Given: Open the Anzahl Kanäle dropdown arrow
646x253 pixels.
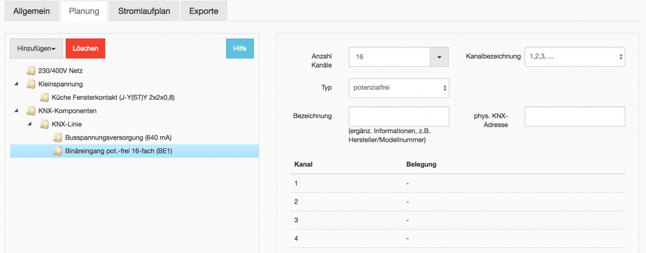Looking at the screenshot, I should [439, 57].
